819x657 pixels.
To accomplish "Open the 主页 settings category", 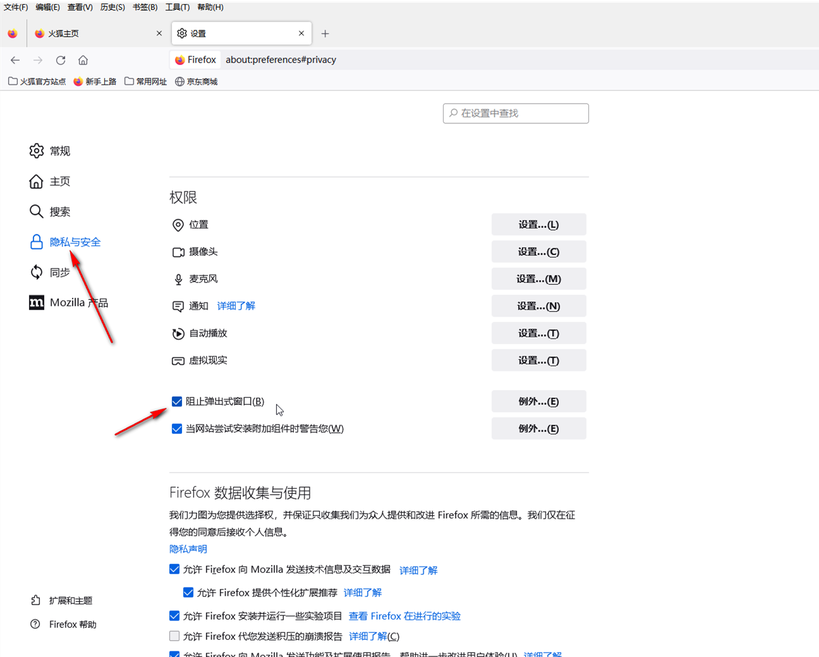I will click(49, 181).
